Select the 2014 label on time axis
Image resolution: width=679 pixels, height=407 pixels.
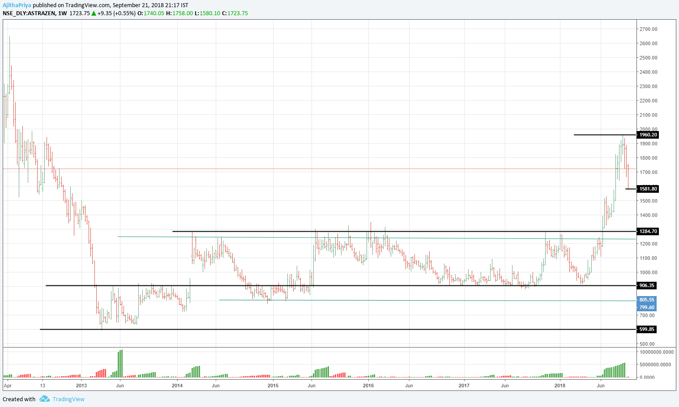[177, 386]
